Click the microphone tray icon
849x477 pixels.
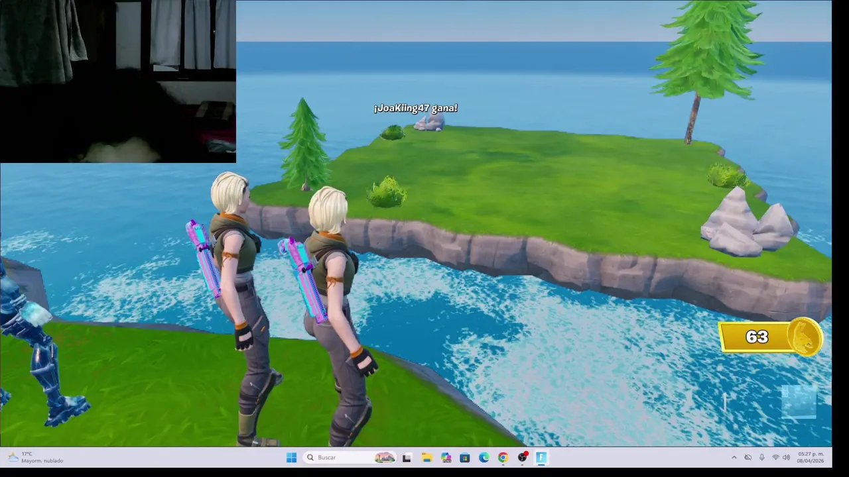761,457
